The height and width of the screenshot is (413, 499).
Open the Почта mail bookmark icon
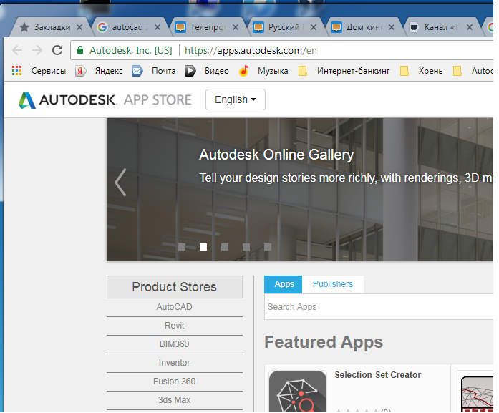click(137, 71)
